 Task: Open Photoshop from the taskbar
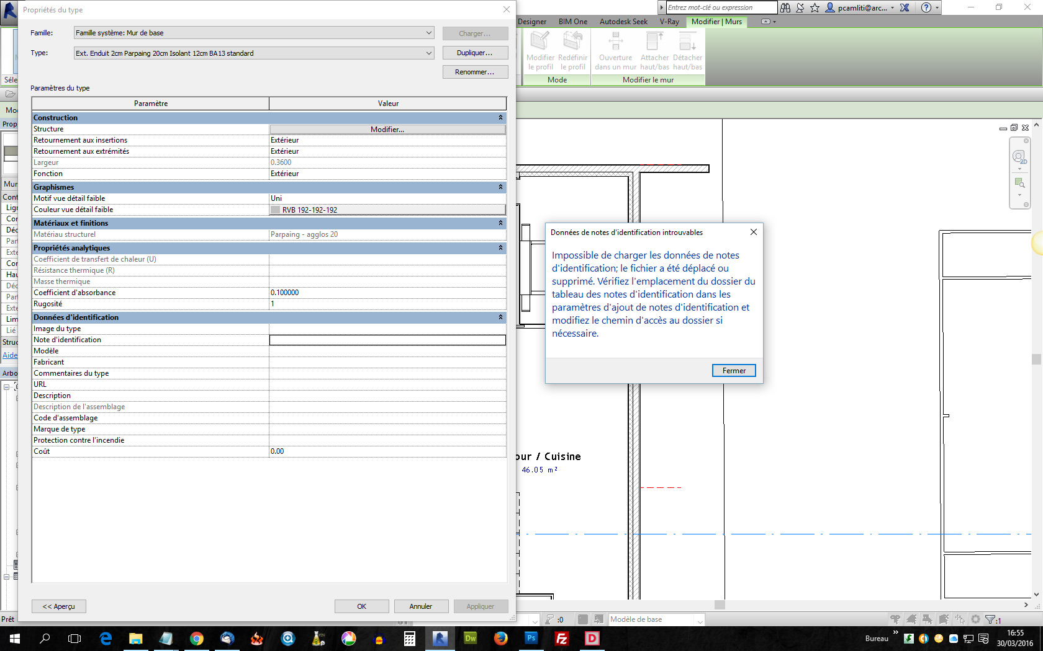point(531,638)
